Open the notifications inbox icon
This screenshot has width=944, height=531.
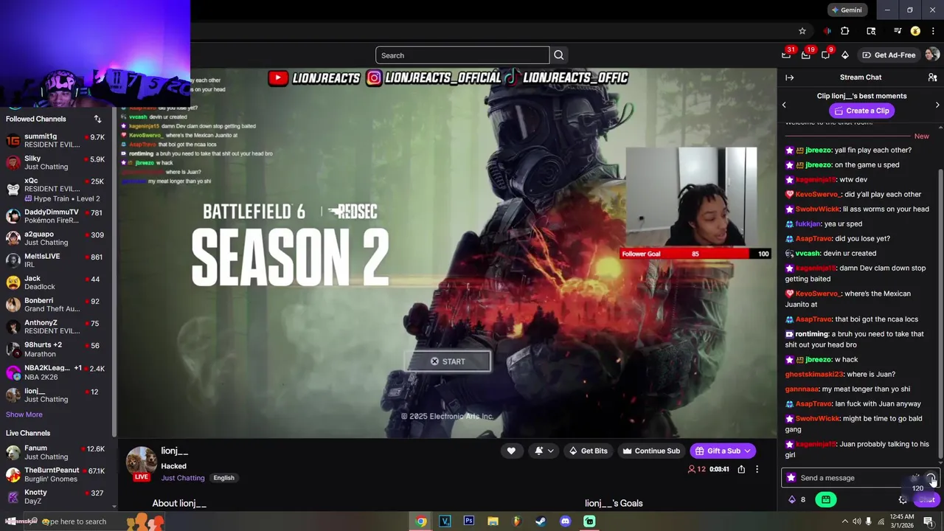click(806, 55)
